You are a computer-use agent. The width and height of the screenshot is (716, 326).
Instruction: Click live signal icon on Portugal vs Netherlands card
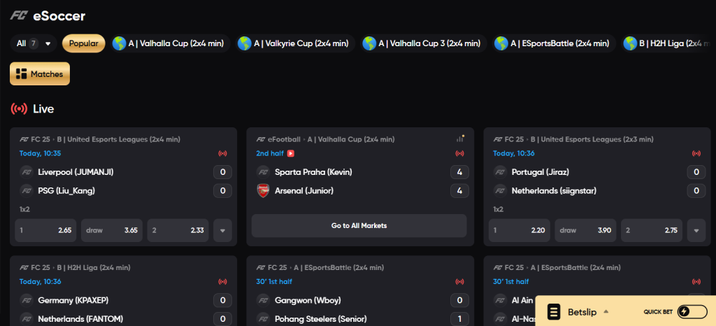pyautogui.click(x=696, y=153)
